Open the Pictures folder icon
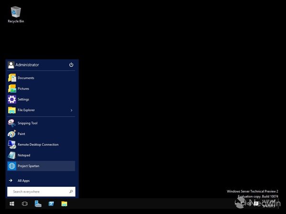This screenshot has height=214, width=286. tap(12, 89)
